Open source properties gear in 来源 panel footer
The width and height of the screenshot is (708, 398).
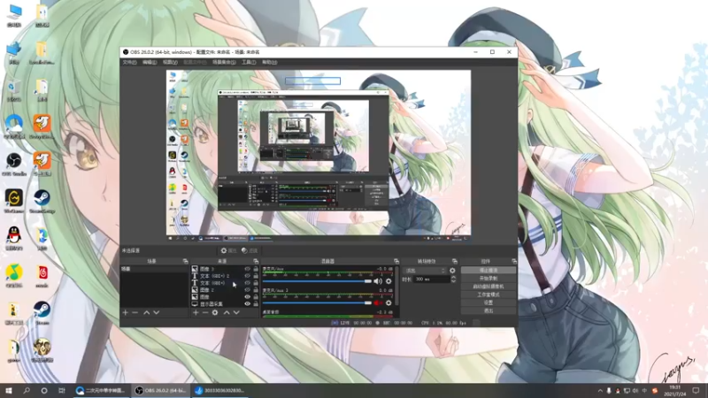[215, 312]
